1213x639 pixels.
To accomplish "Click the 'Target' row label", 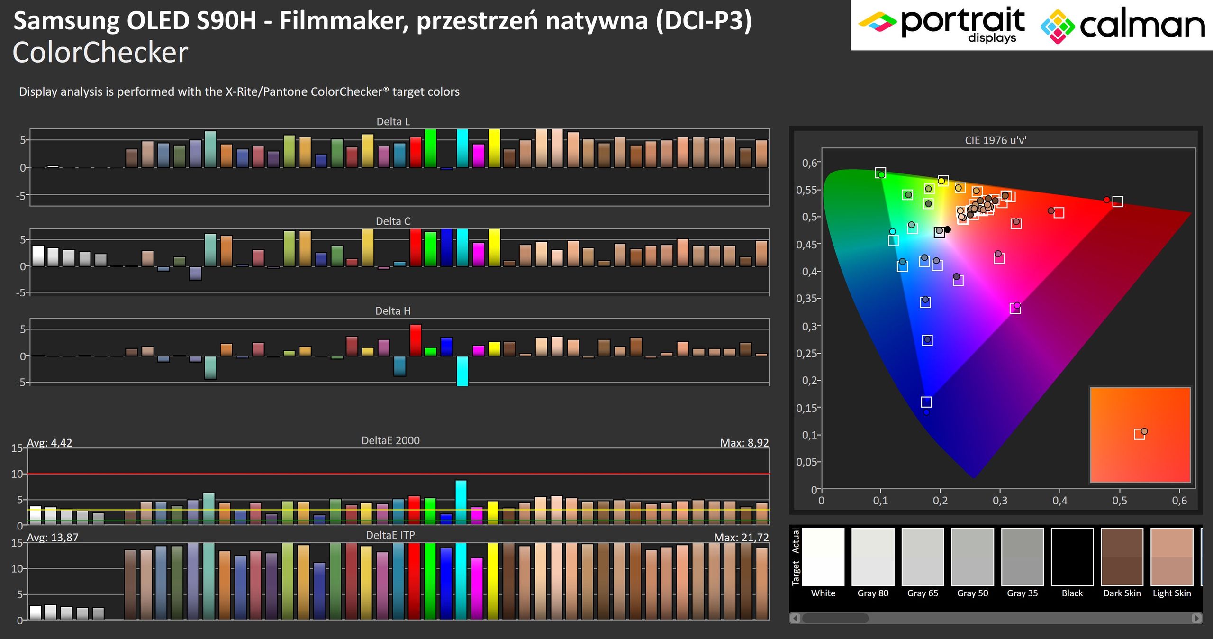I will click(x=796, y=573).
